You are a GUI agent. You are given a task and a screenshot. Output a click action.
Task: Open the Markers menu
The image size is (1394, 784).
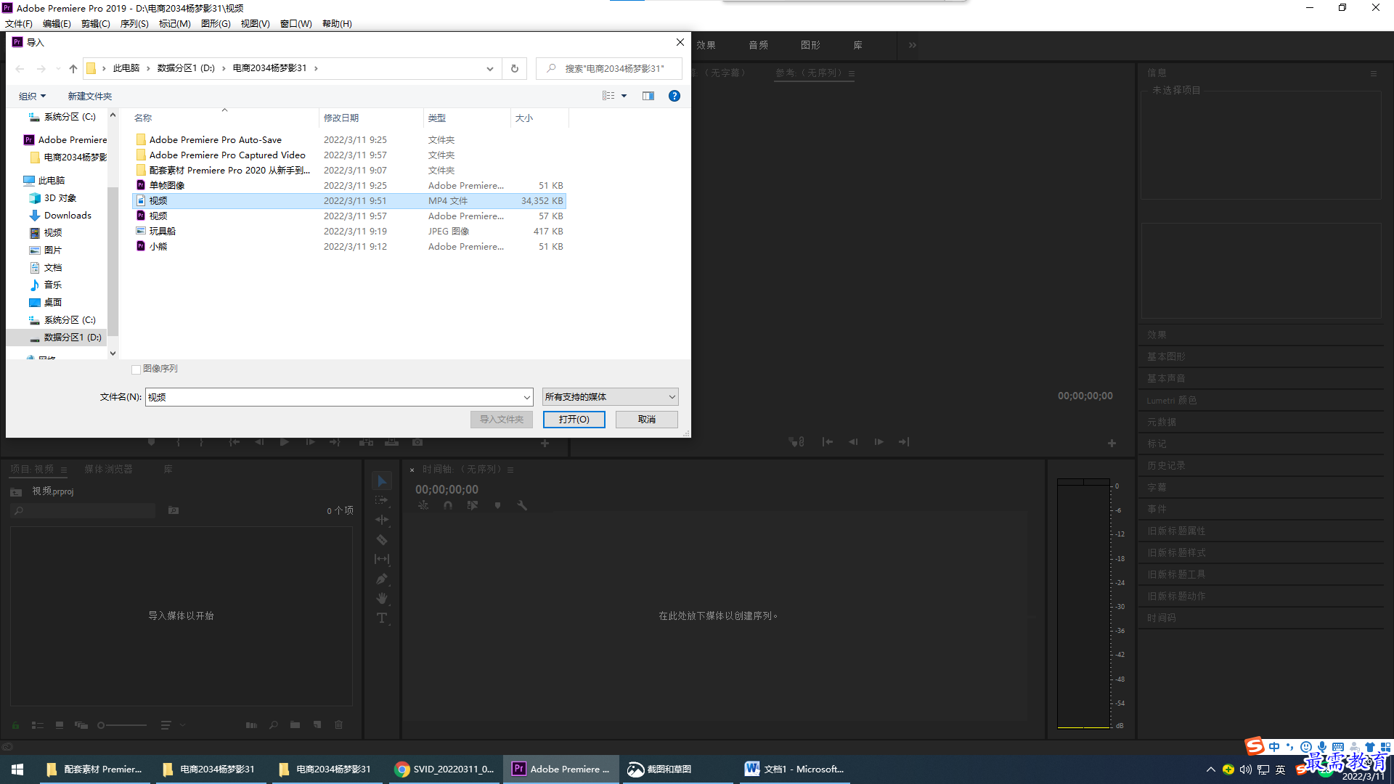[x=175, y=23]
